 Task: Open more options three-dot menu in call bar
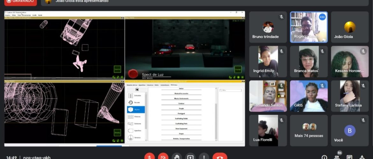(x=204, y=157)
